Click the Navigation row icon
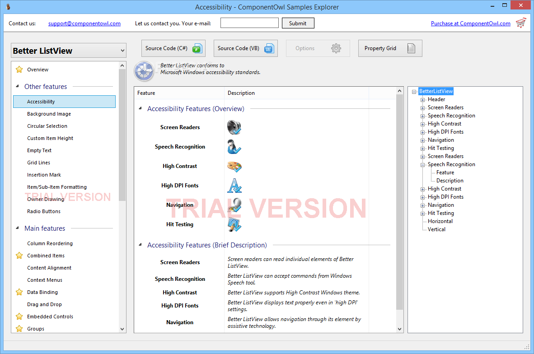 coord(234,205)
